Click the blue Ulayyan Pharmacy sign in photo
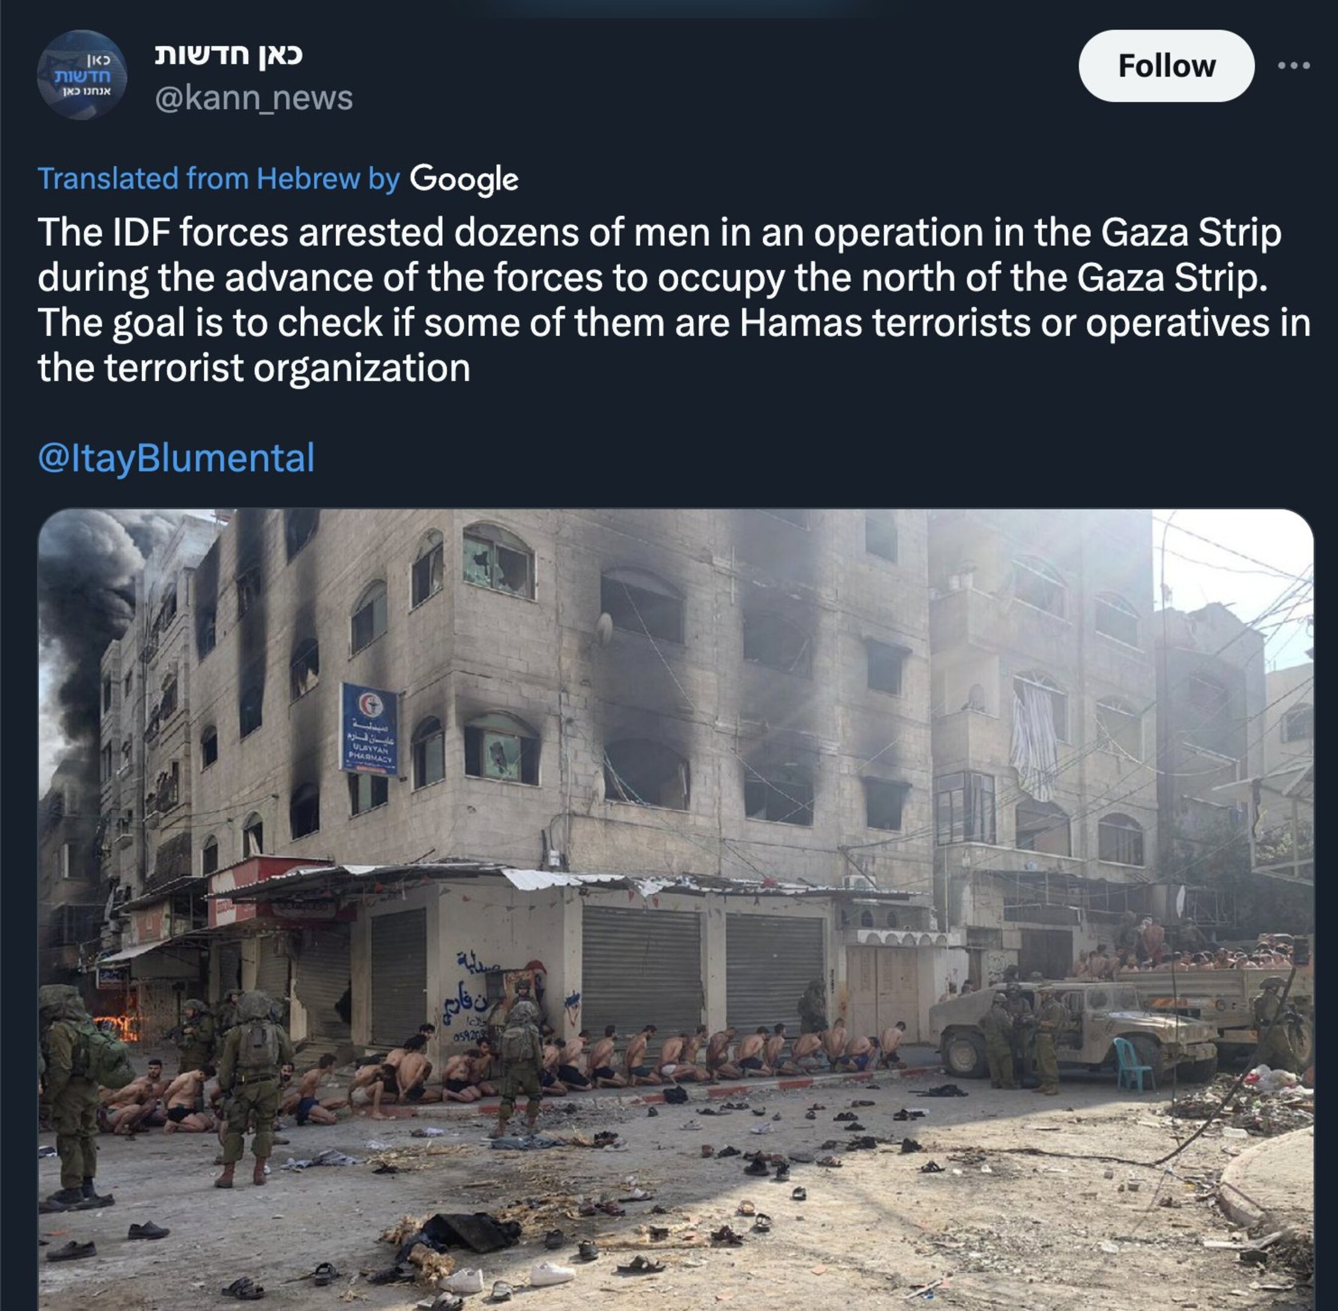Viewport: 1338px width, 1311px height. point(369,730)
